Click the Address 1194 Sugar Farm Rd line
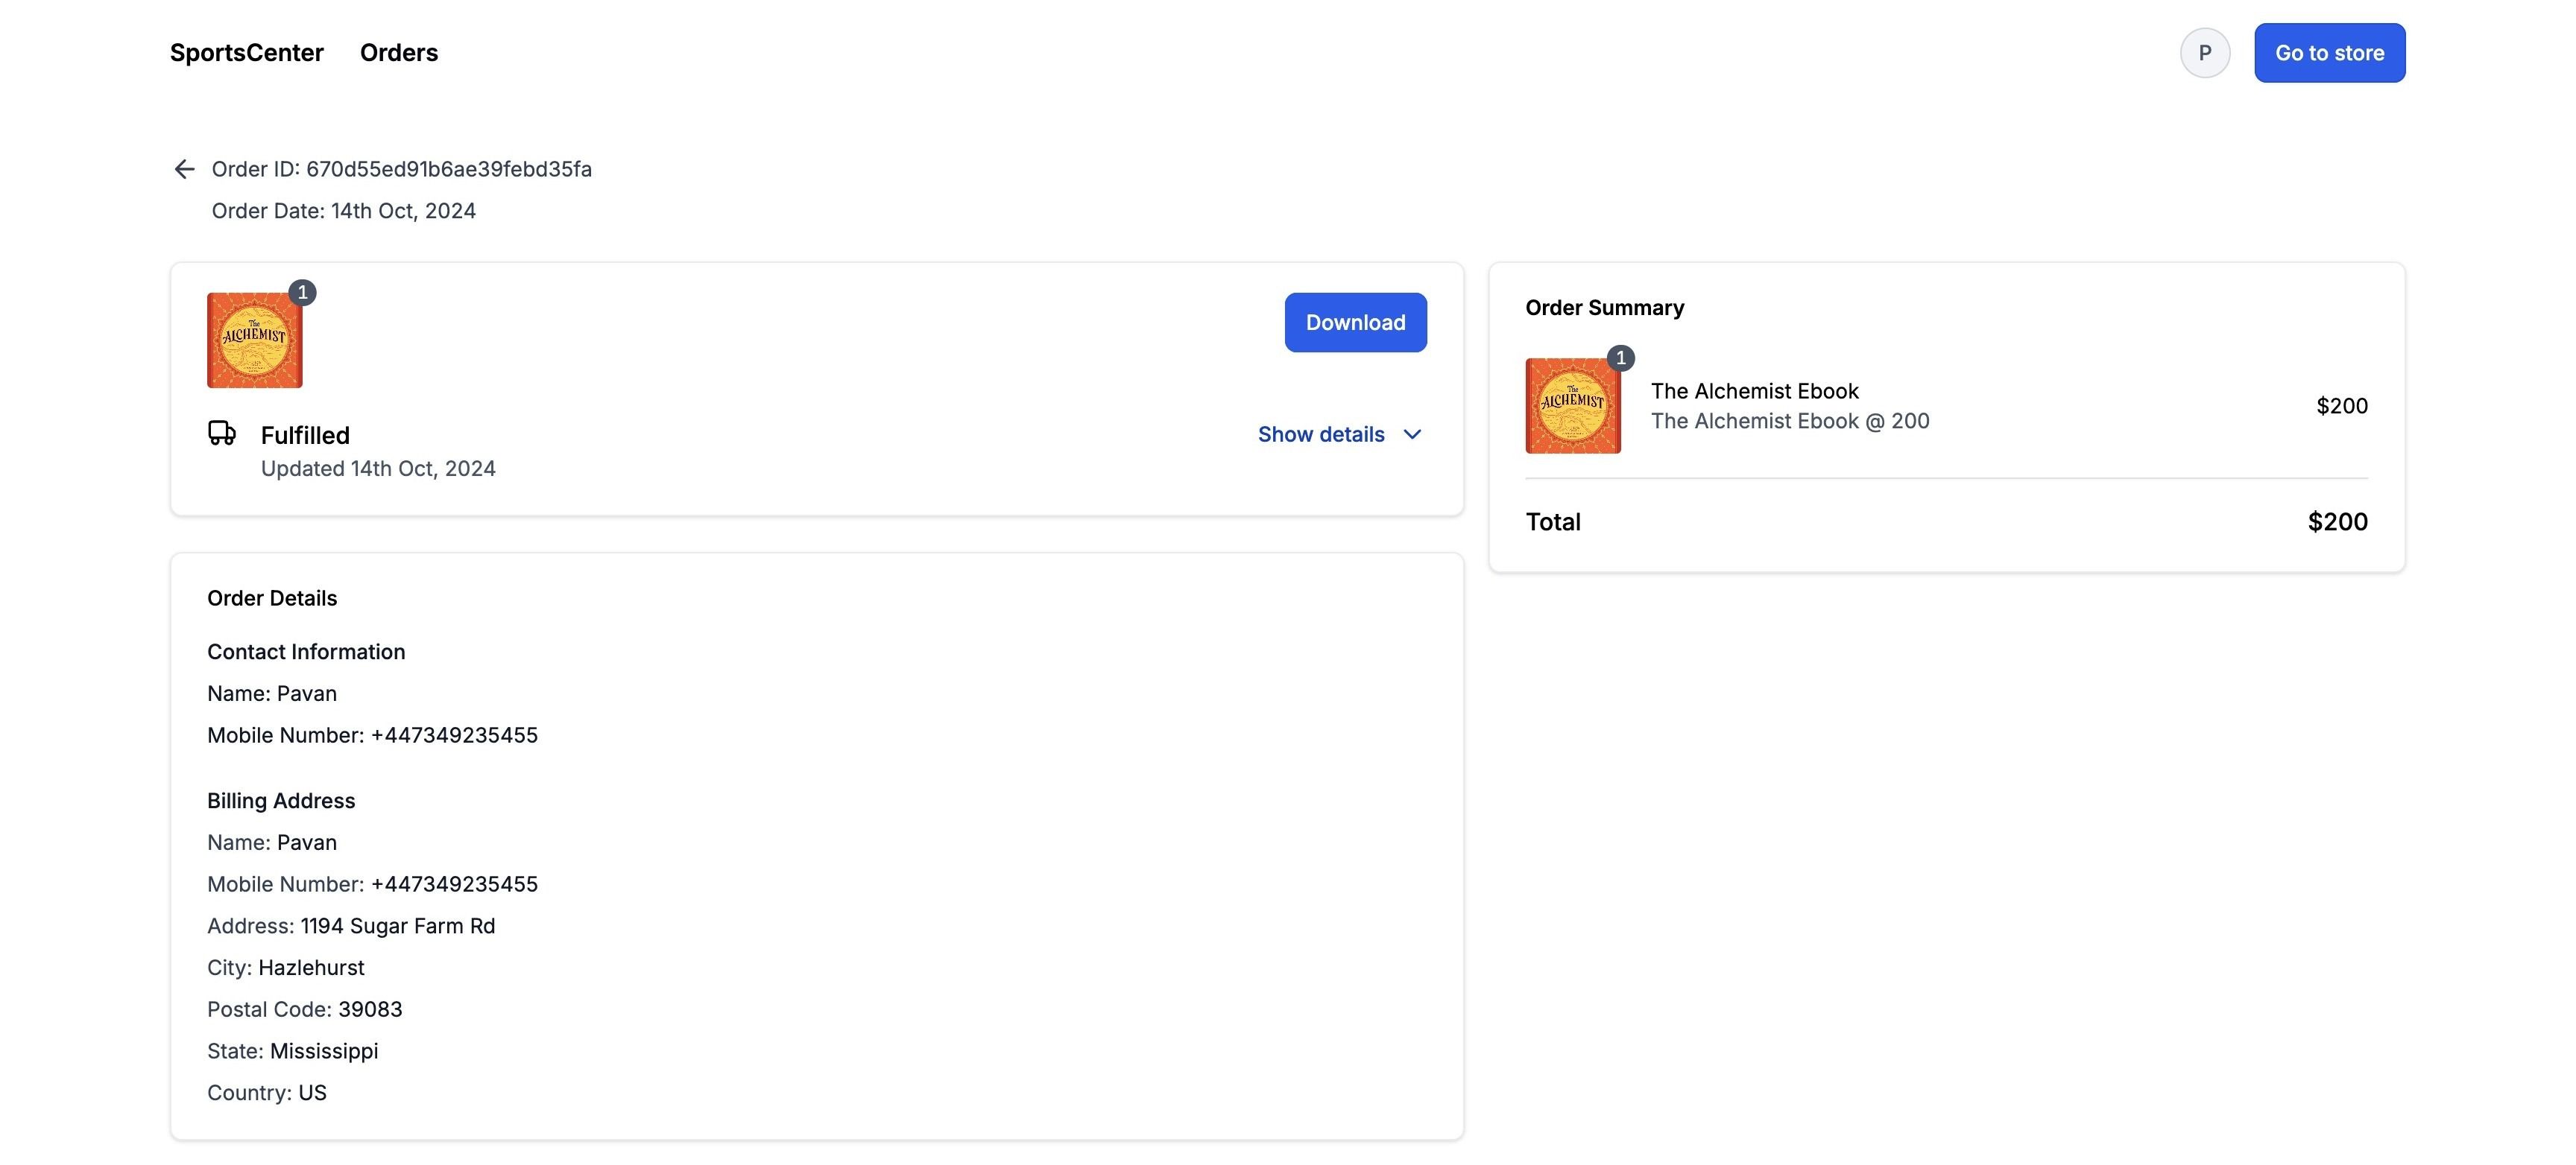2576x1165 pixels. (x=351, y=926)
